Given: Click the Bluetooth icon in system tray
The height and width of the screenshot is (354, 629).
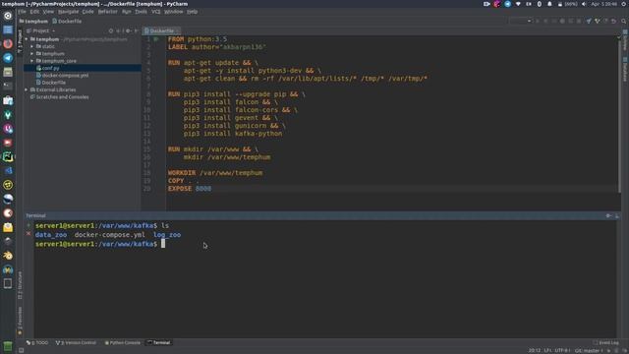Looking at the screenshot, I should pos(540,4).
